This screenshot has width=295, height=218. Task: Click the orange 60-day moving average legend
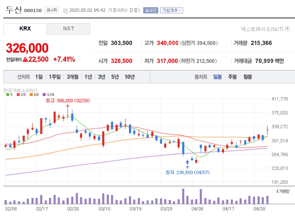34,95
